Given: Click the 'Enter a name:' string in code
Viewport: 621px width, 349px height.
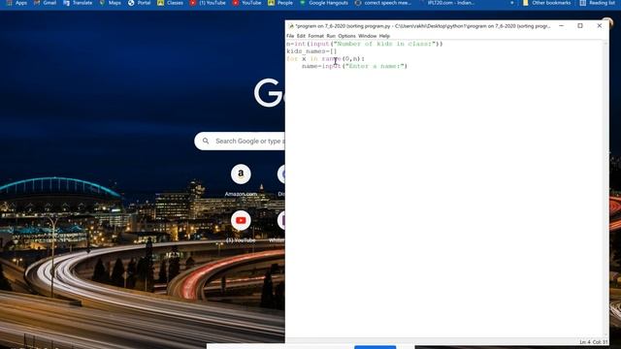Looking at the screenshot, I should (375, 66).
